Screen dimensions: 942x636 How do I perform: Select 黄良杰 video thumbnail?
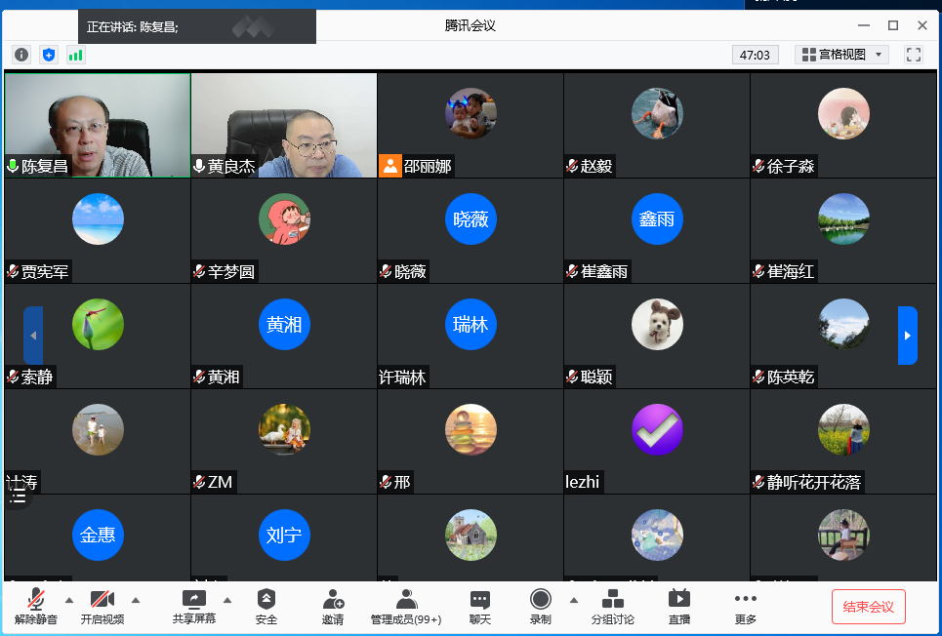(284, 125)
